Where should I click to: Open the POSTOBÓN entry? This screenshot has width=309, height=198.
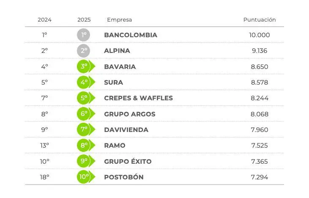click(124, 177)
